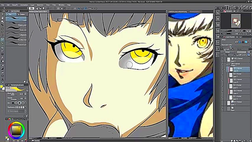The image size is (252, 142).
Task: Choose the Mapping pen brush preset
Action: (16, 24)
